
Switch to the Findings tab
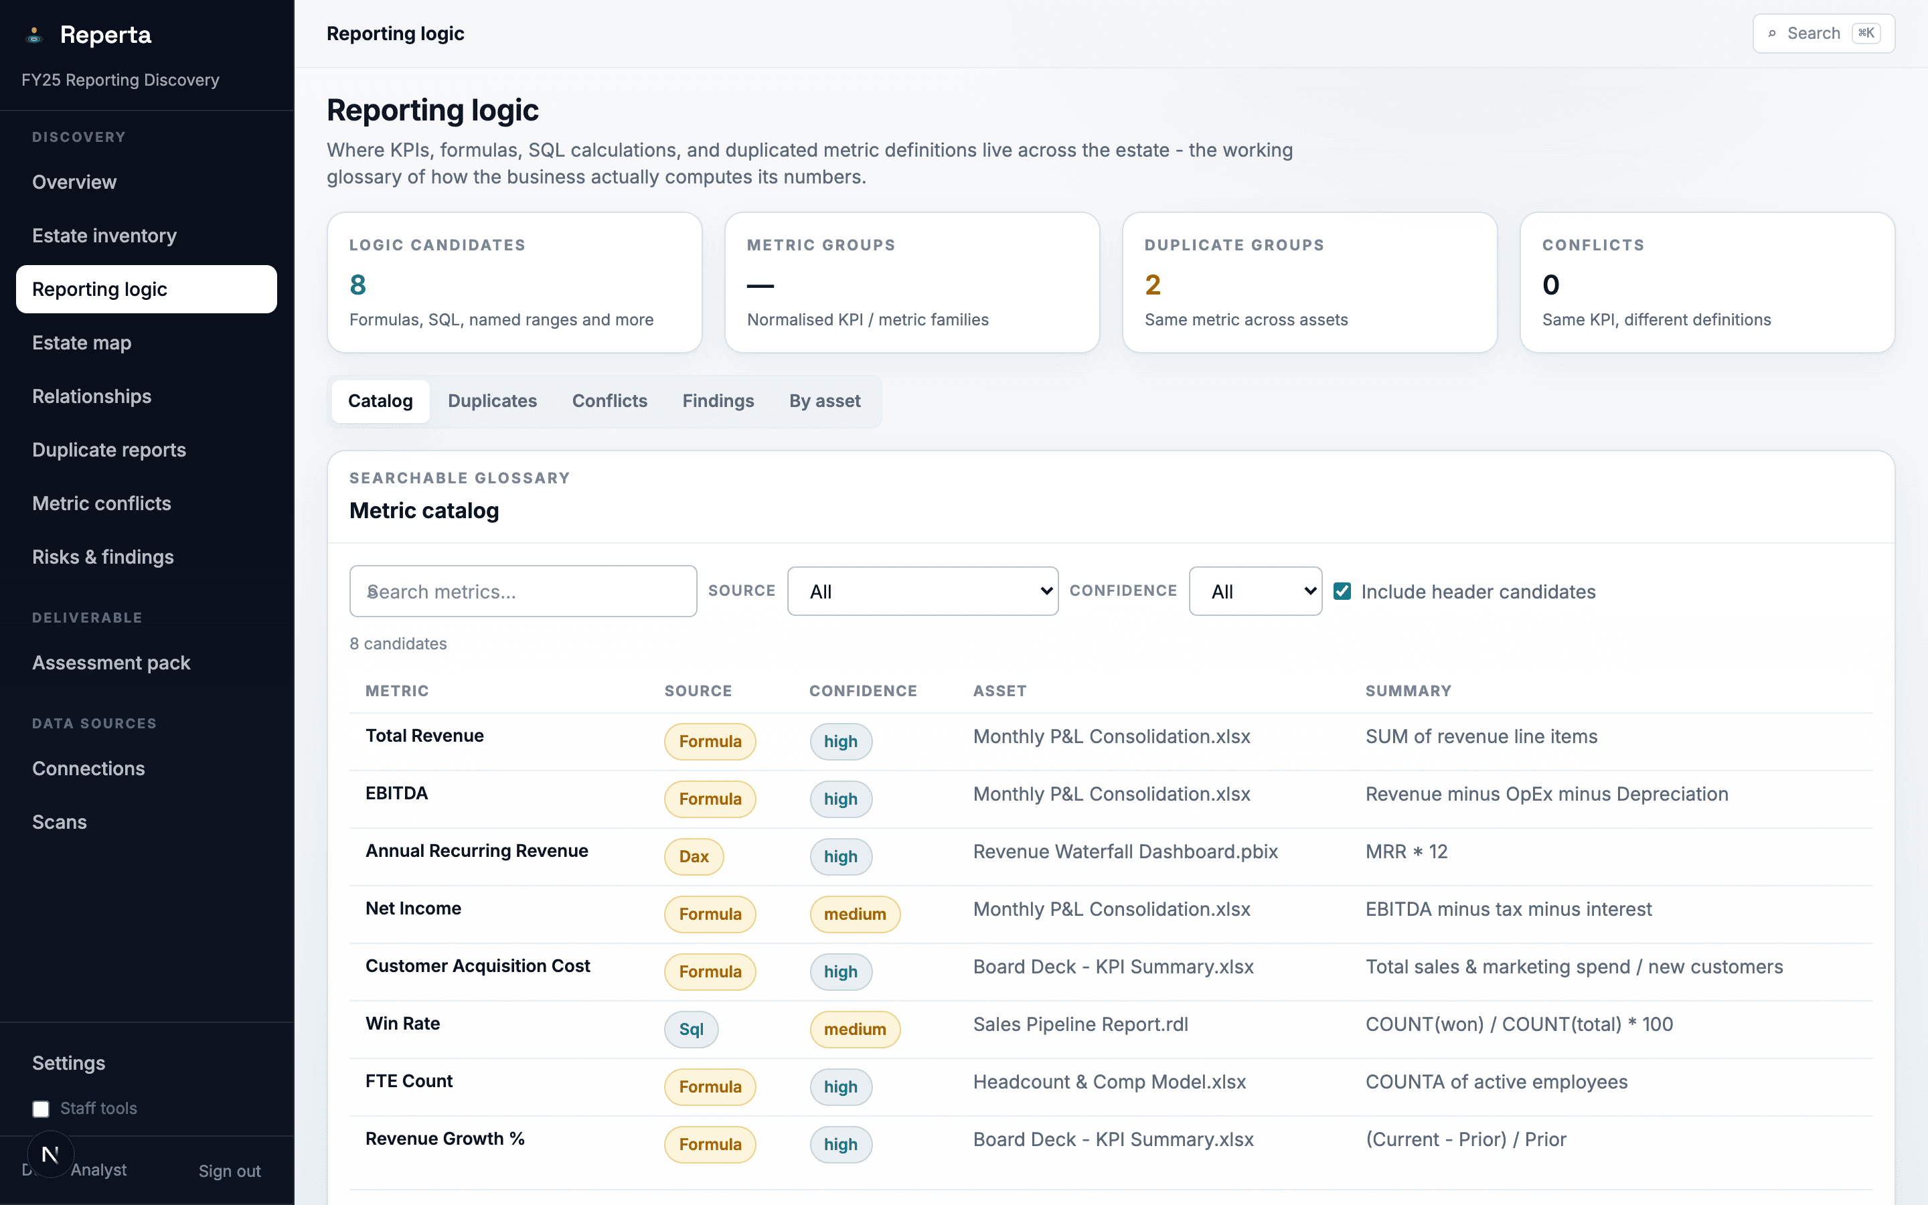718,401
